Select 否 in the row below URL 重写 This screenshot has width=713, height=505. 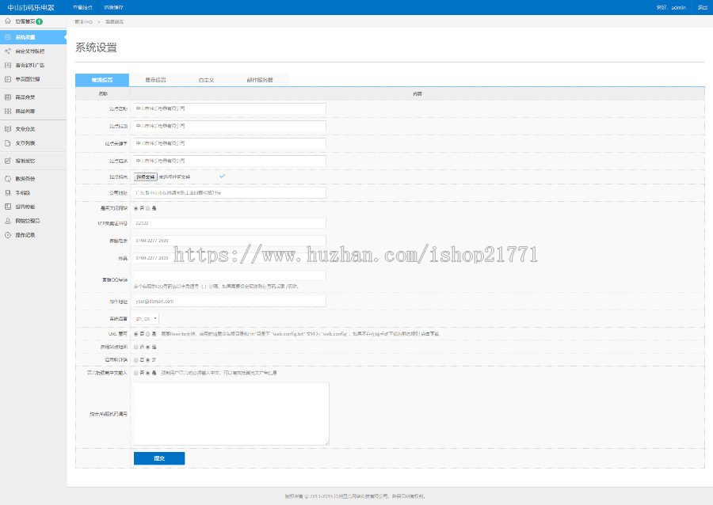136,347
